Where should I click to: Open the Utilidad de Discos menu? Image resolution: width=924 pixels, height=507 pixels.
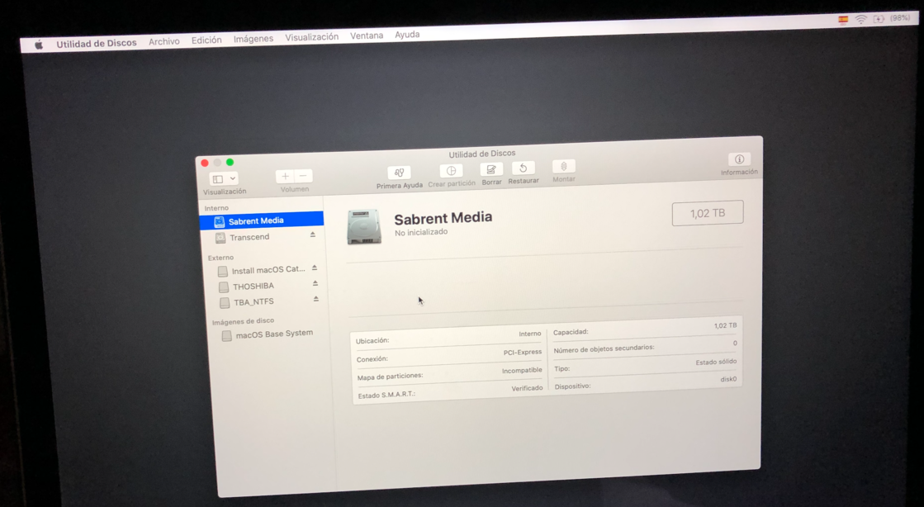pos(97,43)
